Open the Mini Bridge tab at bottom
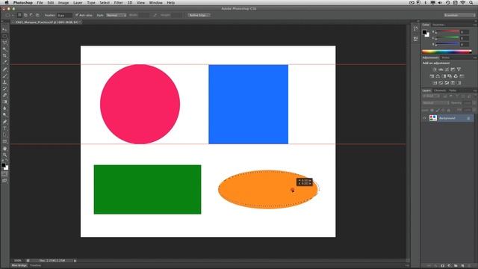The height and width of the screenshot is (269, 478). pyautogui.click(x=19, y=266)
